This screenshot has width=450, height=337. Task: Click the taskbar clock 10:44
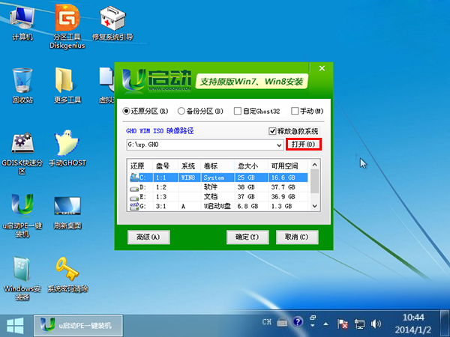pos(413,318)
